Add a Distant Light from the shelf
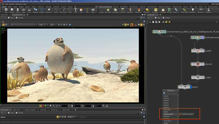Image resolution: width=219 pixels, height=124 pixels. (147, 10)
